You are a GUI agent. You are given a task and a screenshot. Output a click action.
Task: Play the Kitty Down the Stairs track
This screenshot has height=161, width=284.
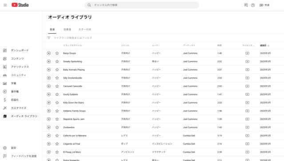[x=49, y=103]
